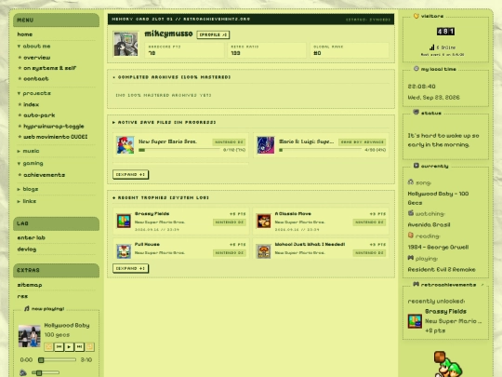Open the auto-park project
The width and height of the screenshot is (502, 377).
coord(39,115)
